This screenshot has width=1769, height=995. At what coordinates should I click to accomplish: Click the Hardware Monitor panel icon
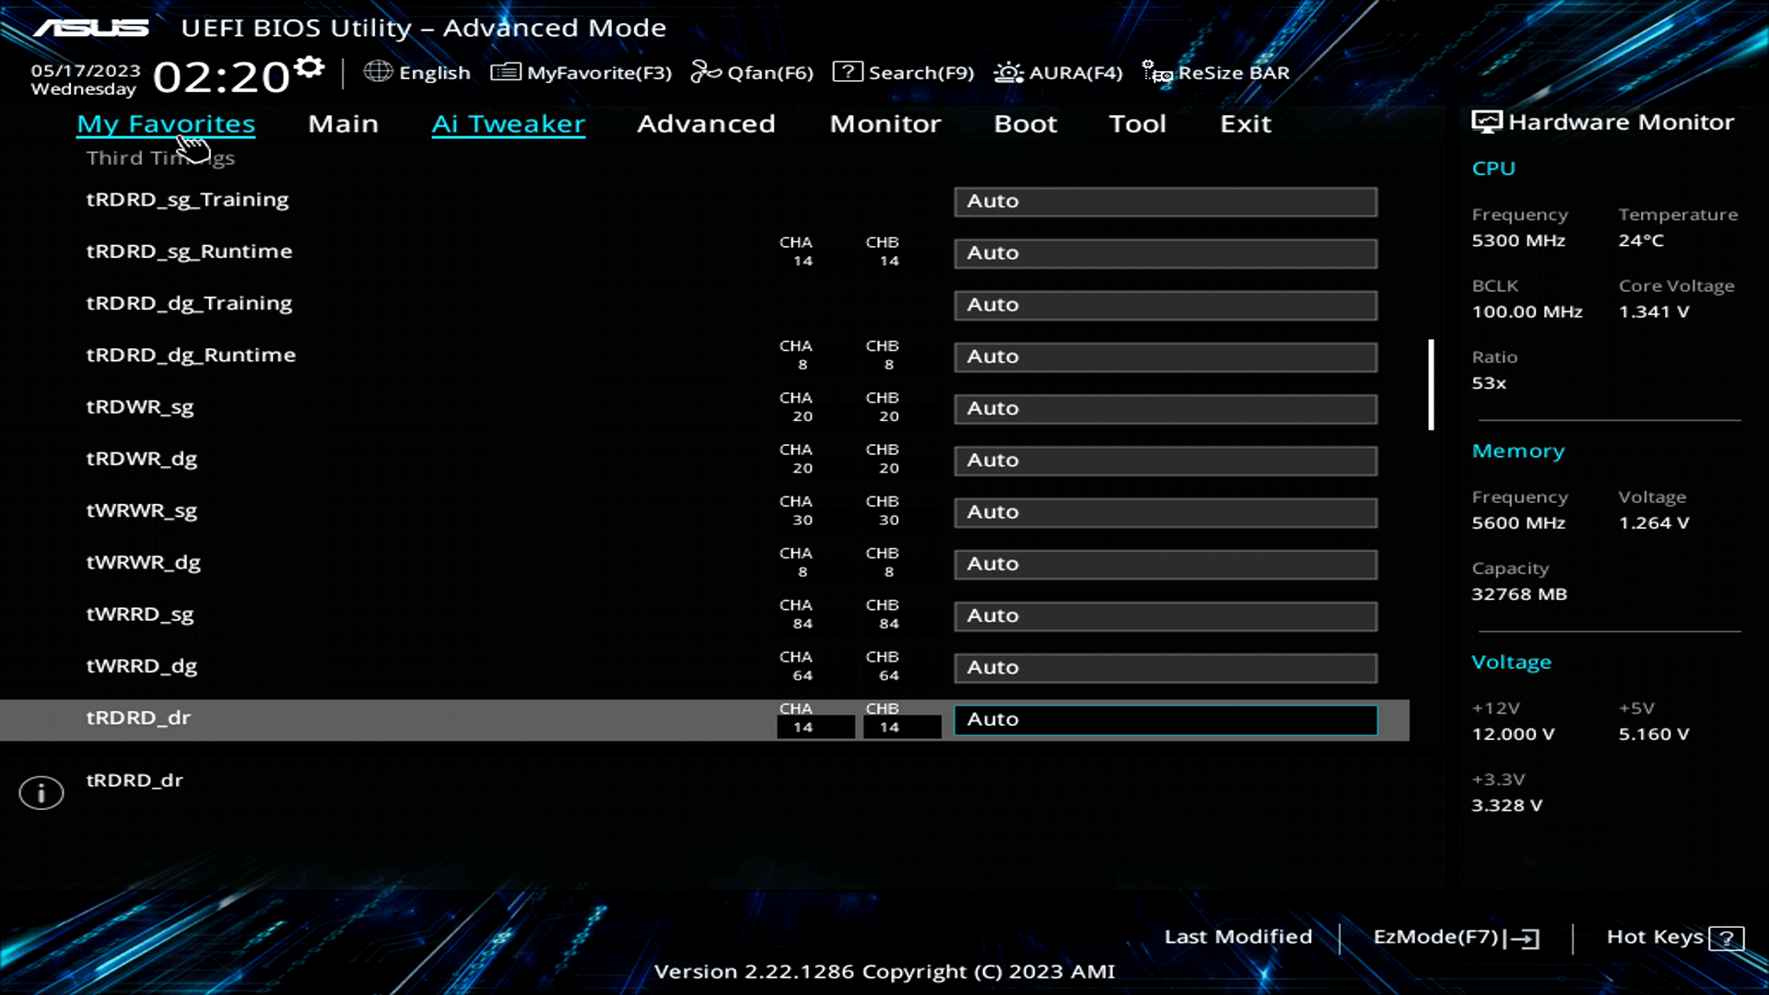click(1485, 121)
